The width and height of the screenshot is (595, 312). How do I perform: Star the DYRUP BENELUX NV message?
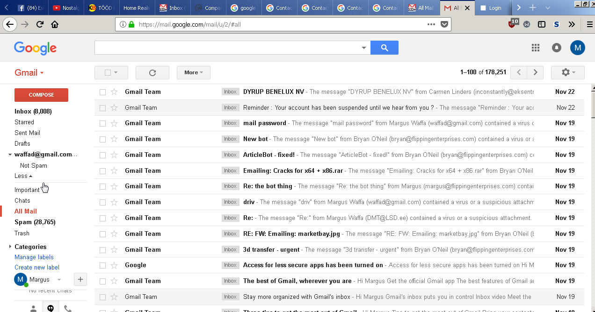point(114,92)
